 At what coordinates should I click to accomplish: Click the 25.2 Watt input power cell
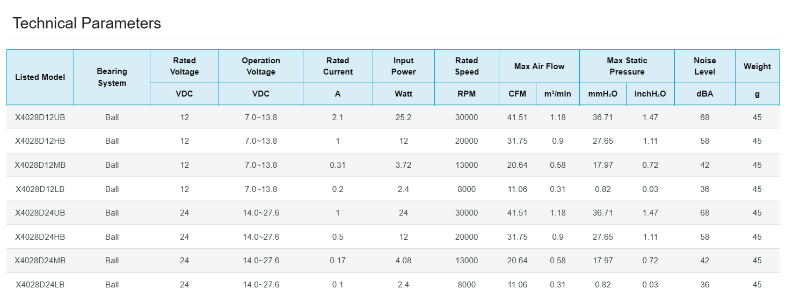pyautogui.click(x=403, y=117)
